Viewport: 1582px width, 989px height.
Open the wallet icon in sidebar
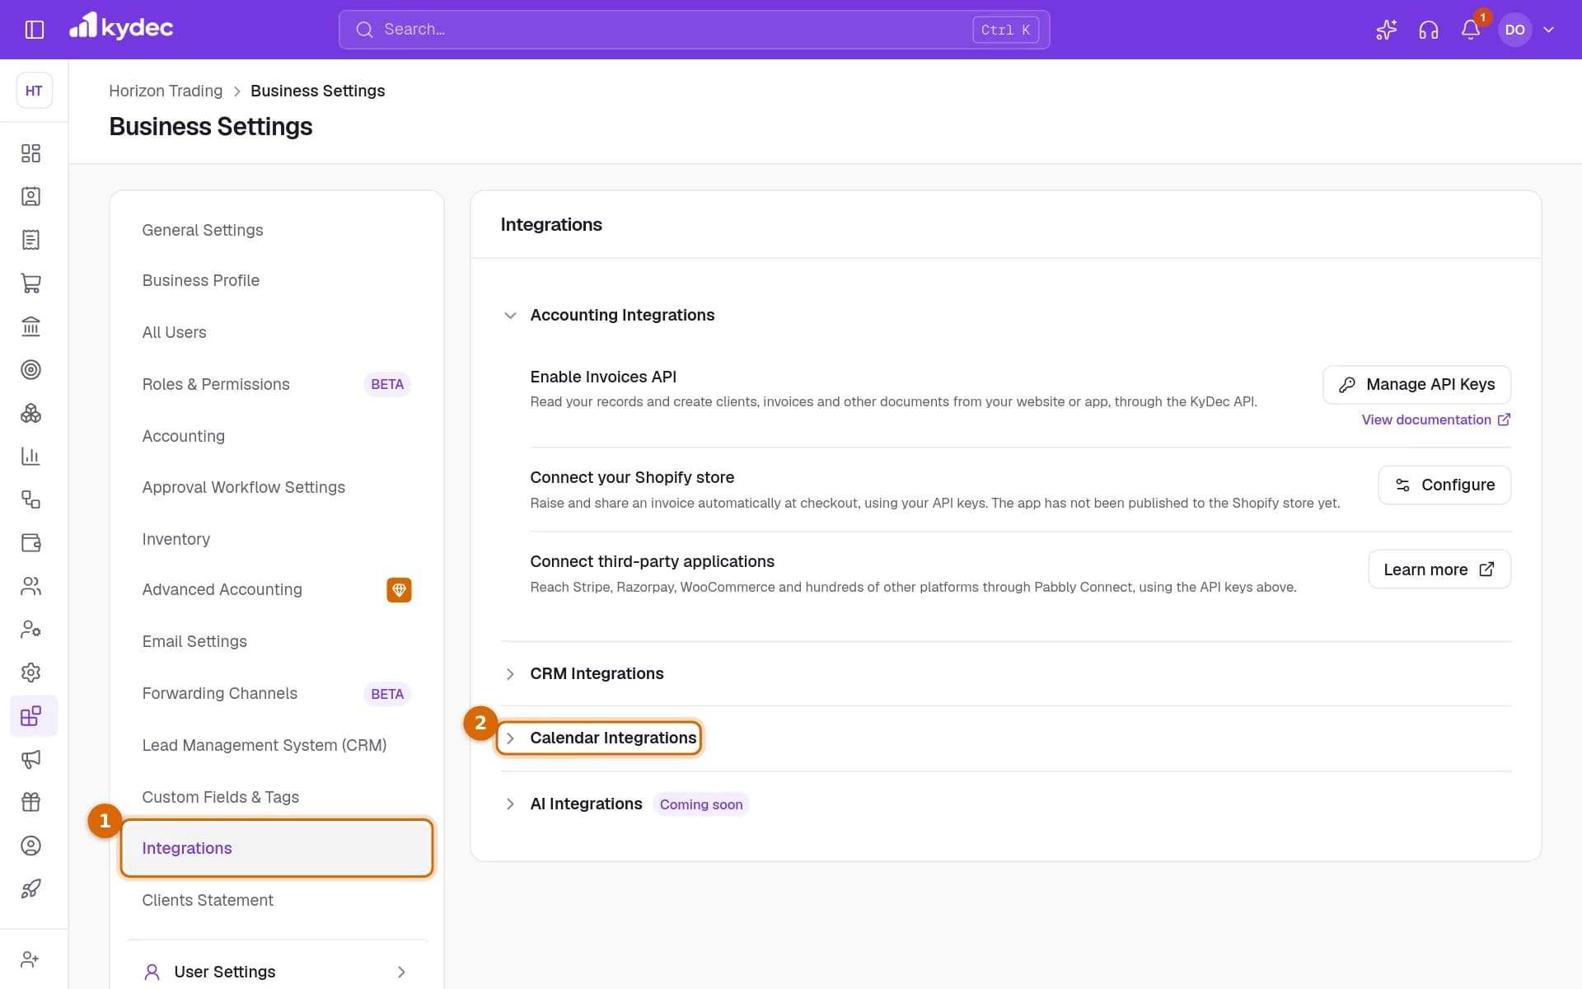coord(30,542)
